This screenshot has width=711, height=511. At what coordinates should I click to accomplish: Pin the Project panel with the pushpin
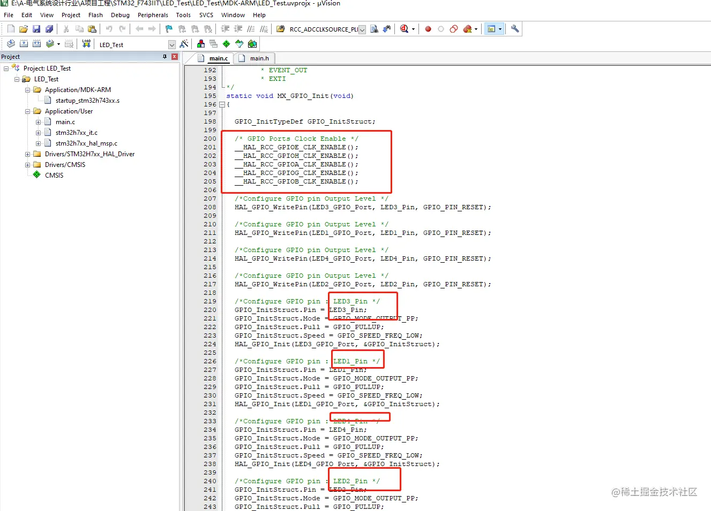(164, 57)
